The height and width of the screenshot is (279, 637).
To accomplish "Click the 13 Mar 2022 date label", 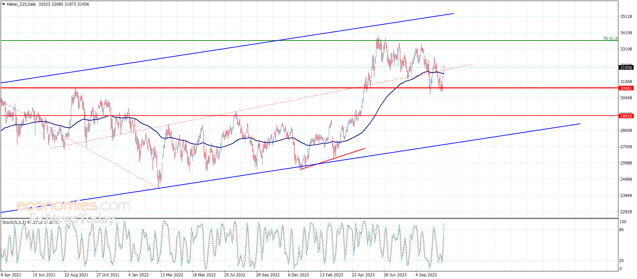I will (x=172, y=275).
